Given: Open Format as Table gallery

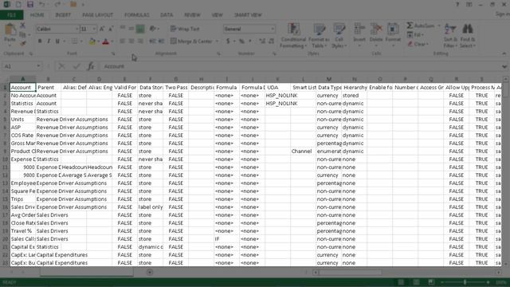Looking at the screenshot, I should click(319, 35).
